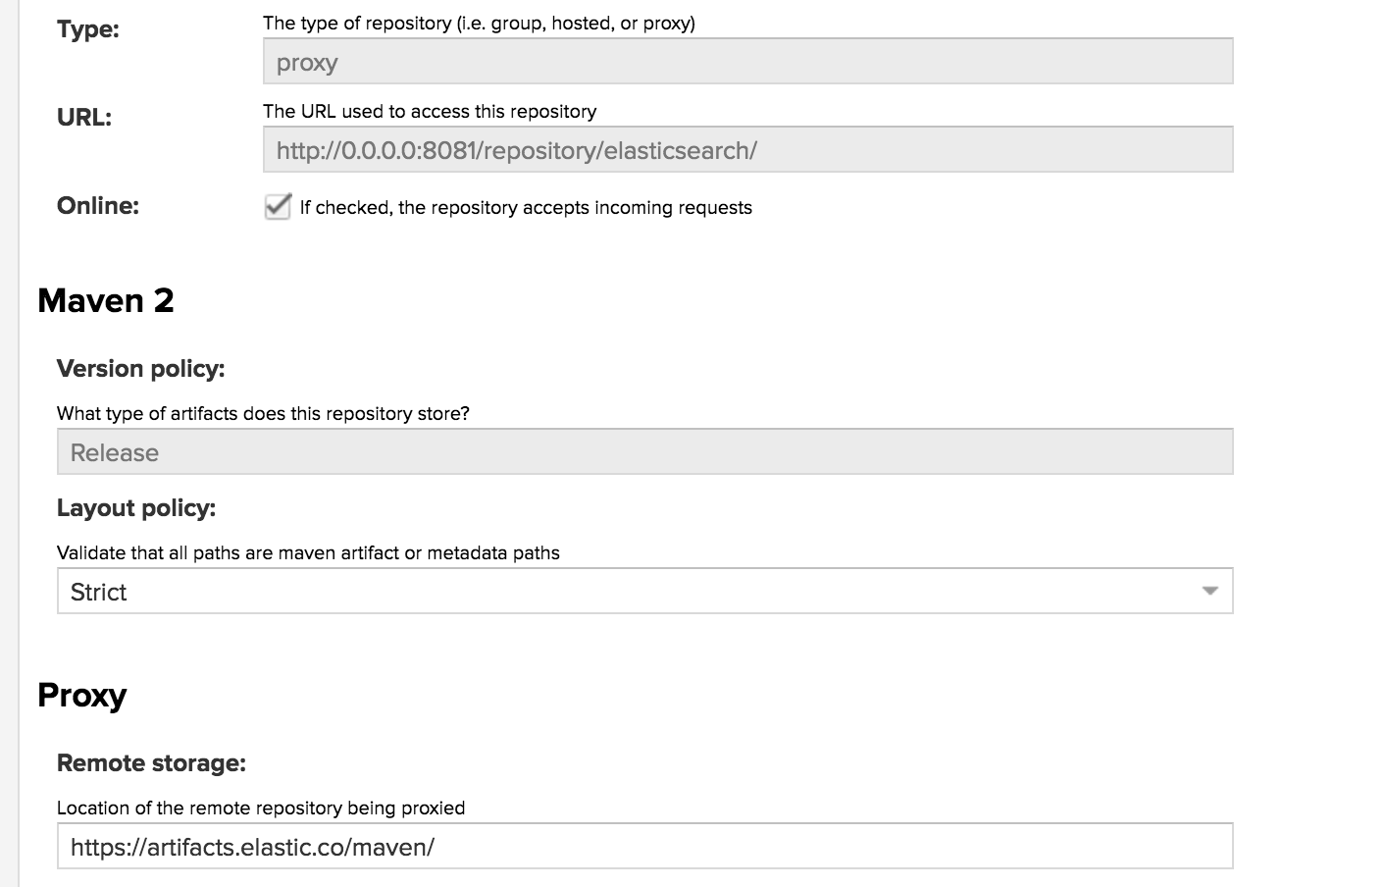Uncheck the incoming requests checkbox
This screenshot has width=1385, height=887.
click(277, 207)
